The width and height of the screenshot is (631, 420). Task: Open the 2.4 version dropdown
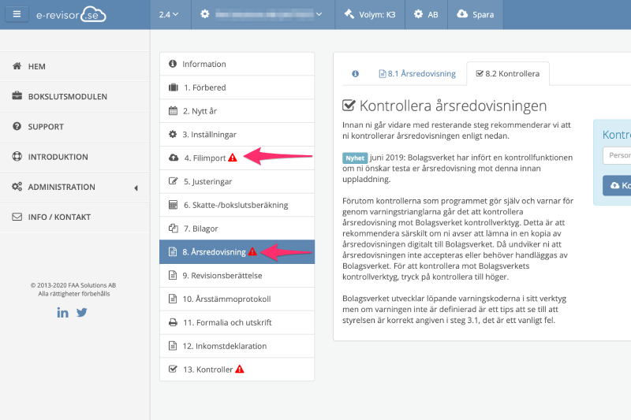pos(168,14)
